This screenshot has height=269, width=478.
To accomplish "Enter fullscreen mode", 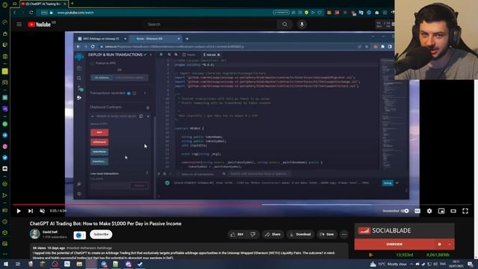I will [465, 211].
